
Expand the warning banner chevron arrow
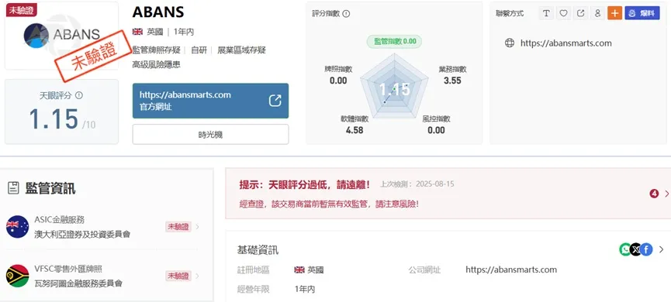point(666,194)
